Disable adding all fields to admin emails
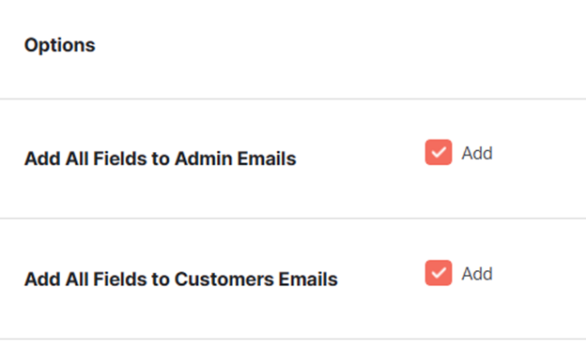The image size is (586, 363). click(439, 152)
